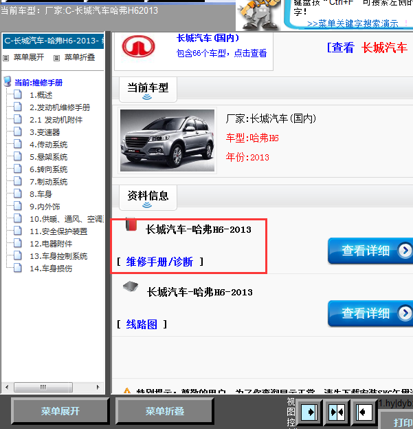Viewport: 413px width, 429px height.
Task: Open tree item 11.安全保护装置
Action: 58,231
